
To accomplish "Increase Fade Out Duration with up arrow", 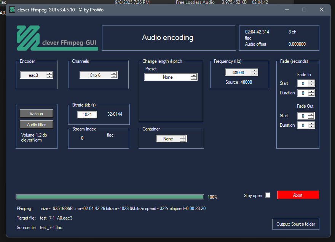I will point(312,124).
